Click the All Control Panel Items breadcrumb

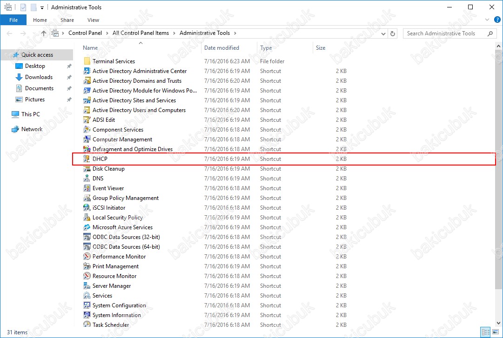(x=141, y=33)
